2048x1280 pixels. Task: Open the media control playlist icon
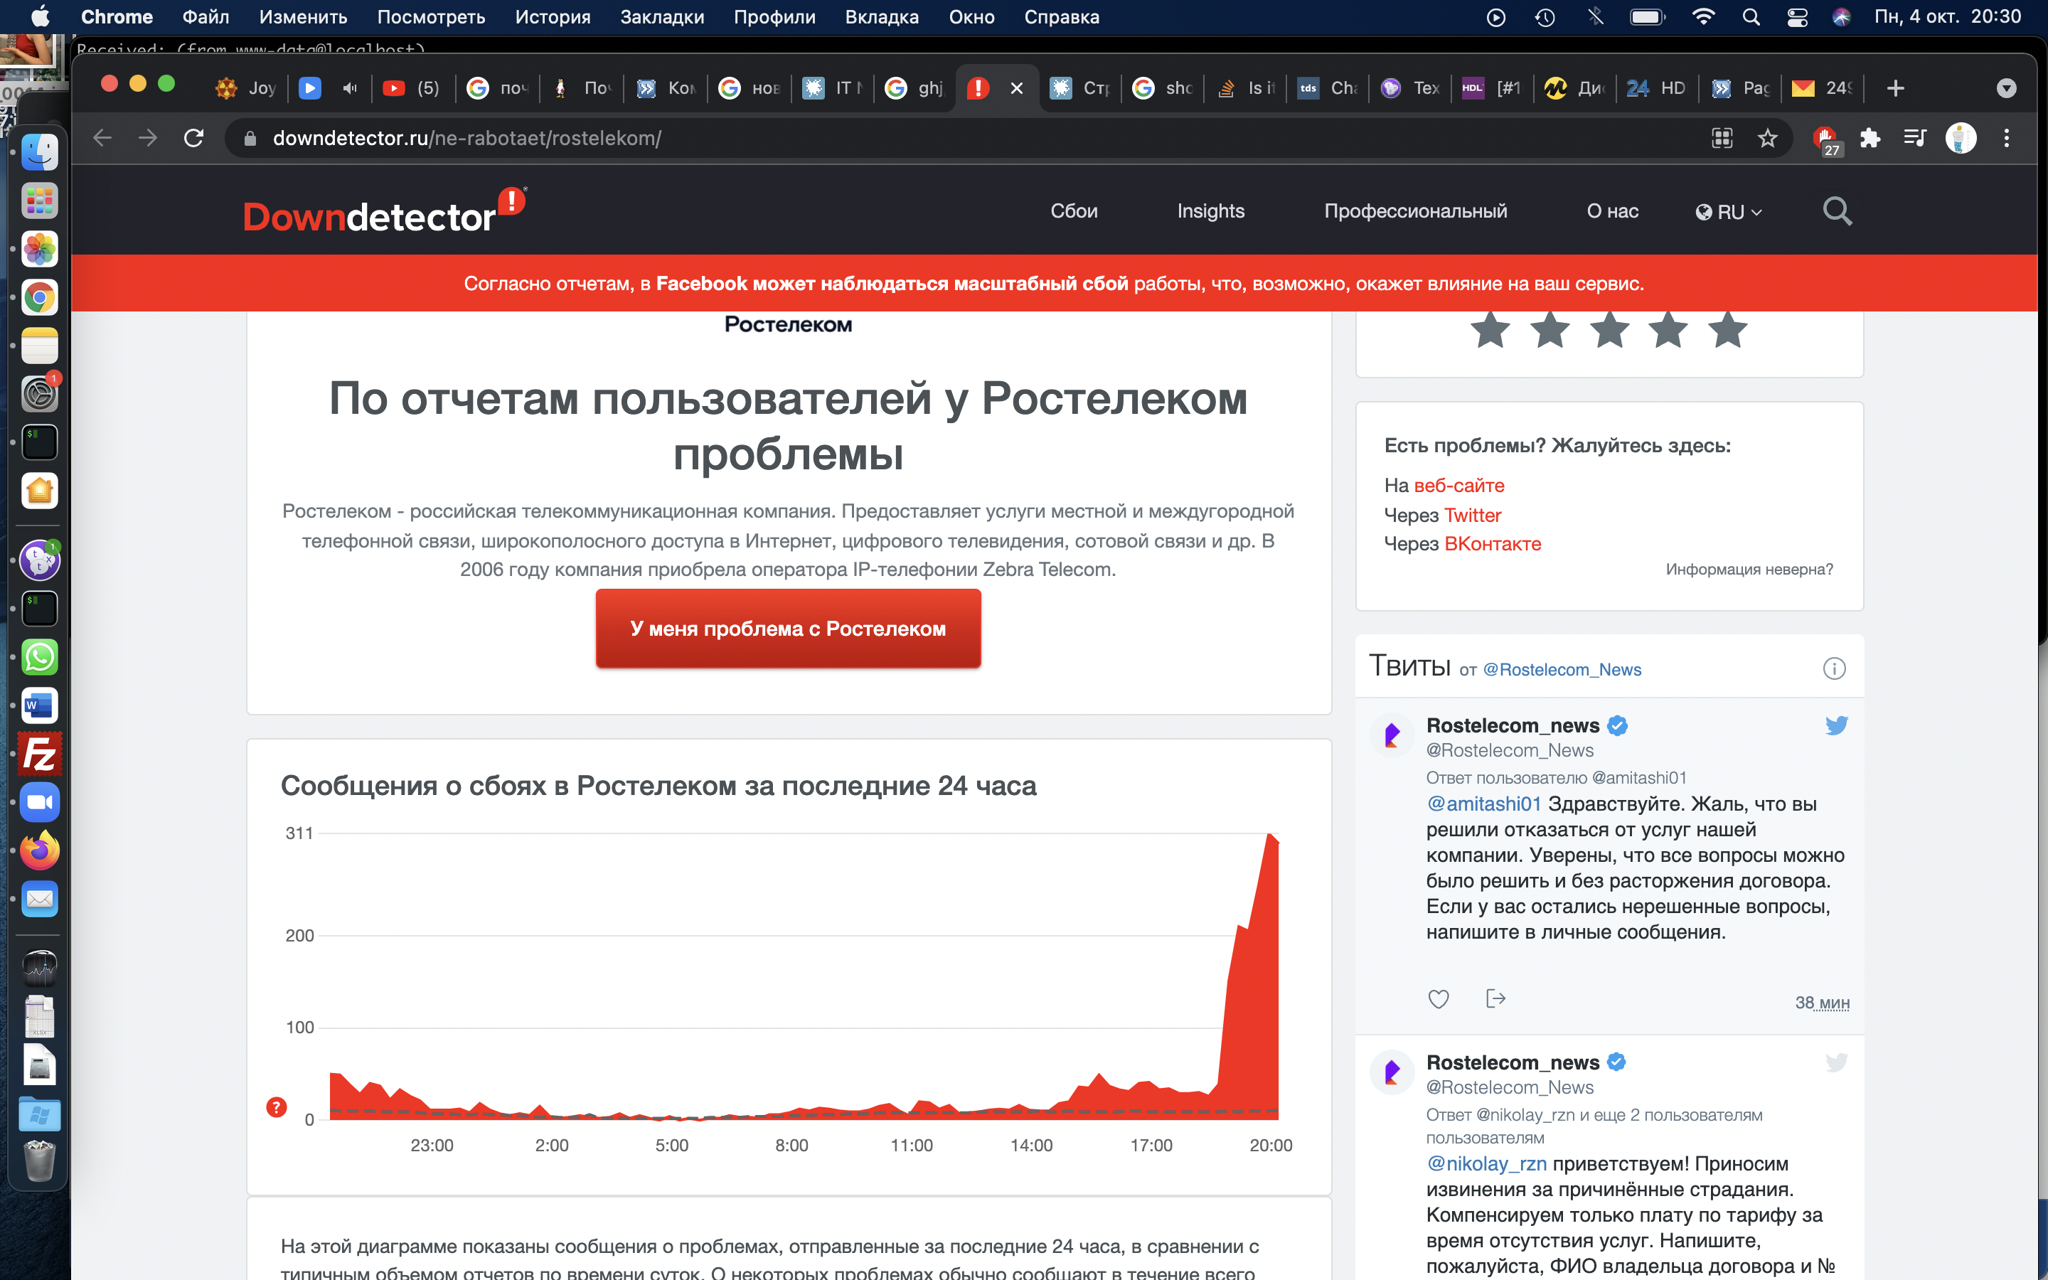click(1914, 138)
